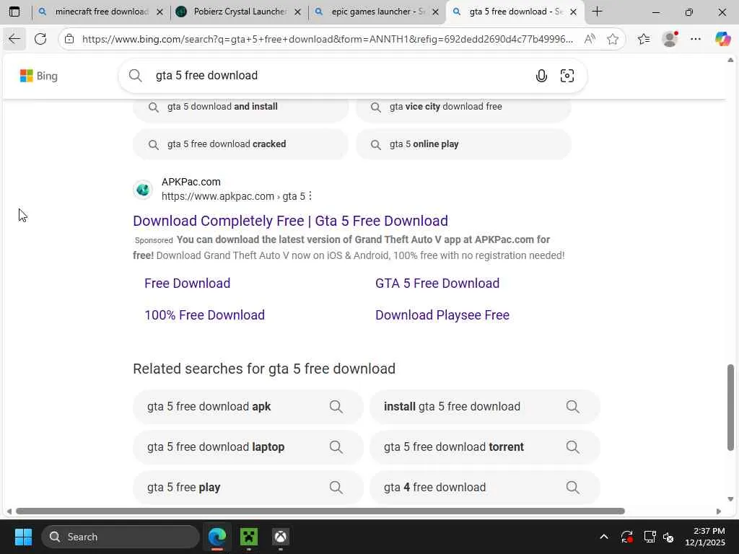Select related search gta 5 free download torrent
Viewport: 739px width, 554px height.
485,447
